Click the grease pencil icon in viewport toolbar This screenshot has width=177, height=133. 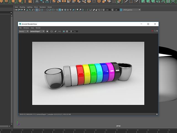[x=33, y=10]
